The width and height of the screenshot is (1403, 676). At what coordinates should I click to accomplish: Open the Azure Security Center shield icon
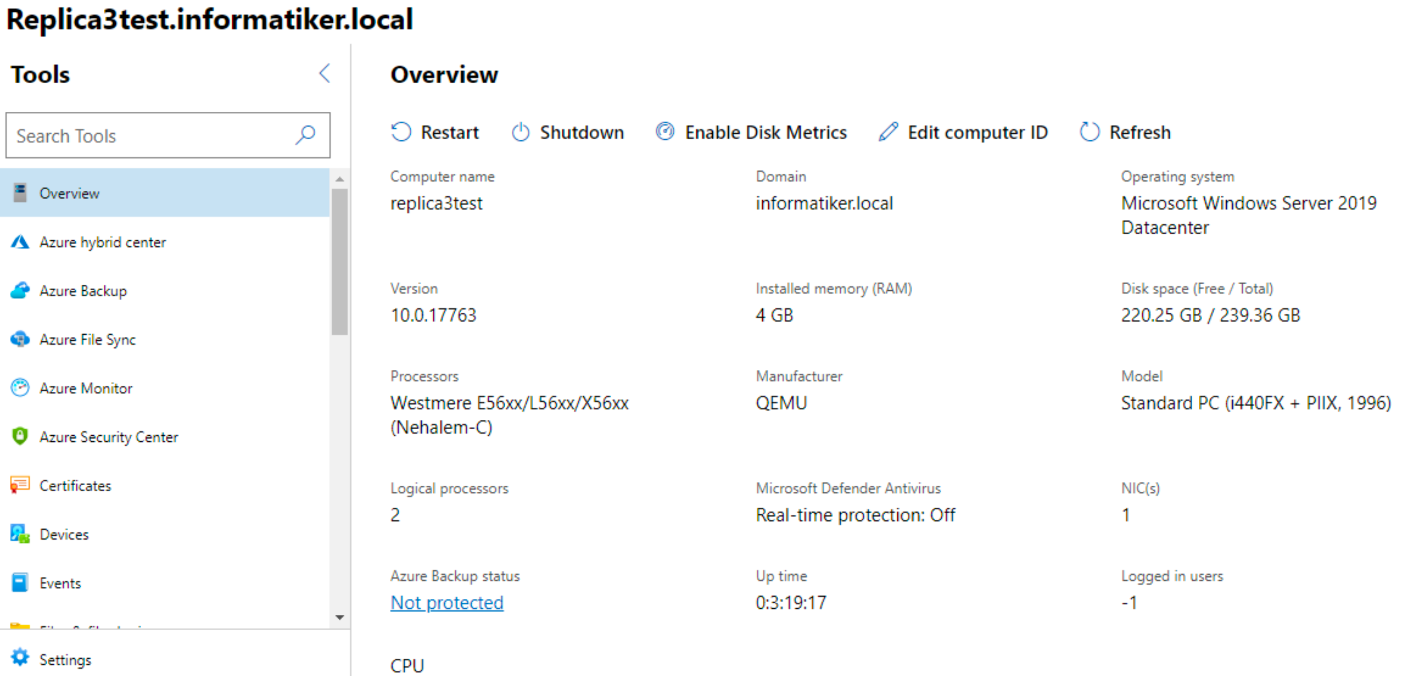coord(20,436)
